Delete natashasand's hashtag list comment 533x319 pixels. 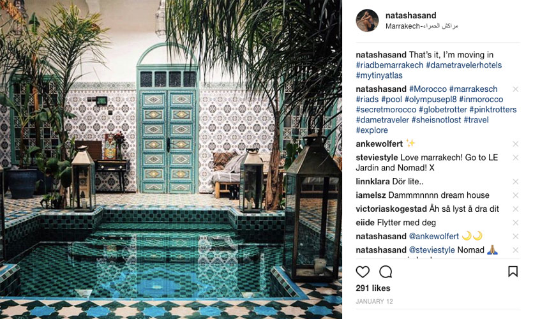(516, 89)
